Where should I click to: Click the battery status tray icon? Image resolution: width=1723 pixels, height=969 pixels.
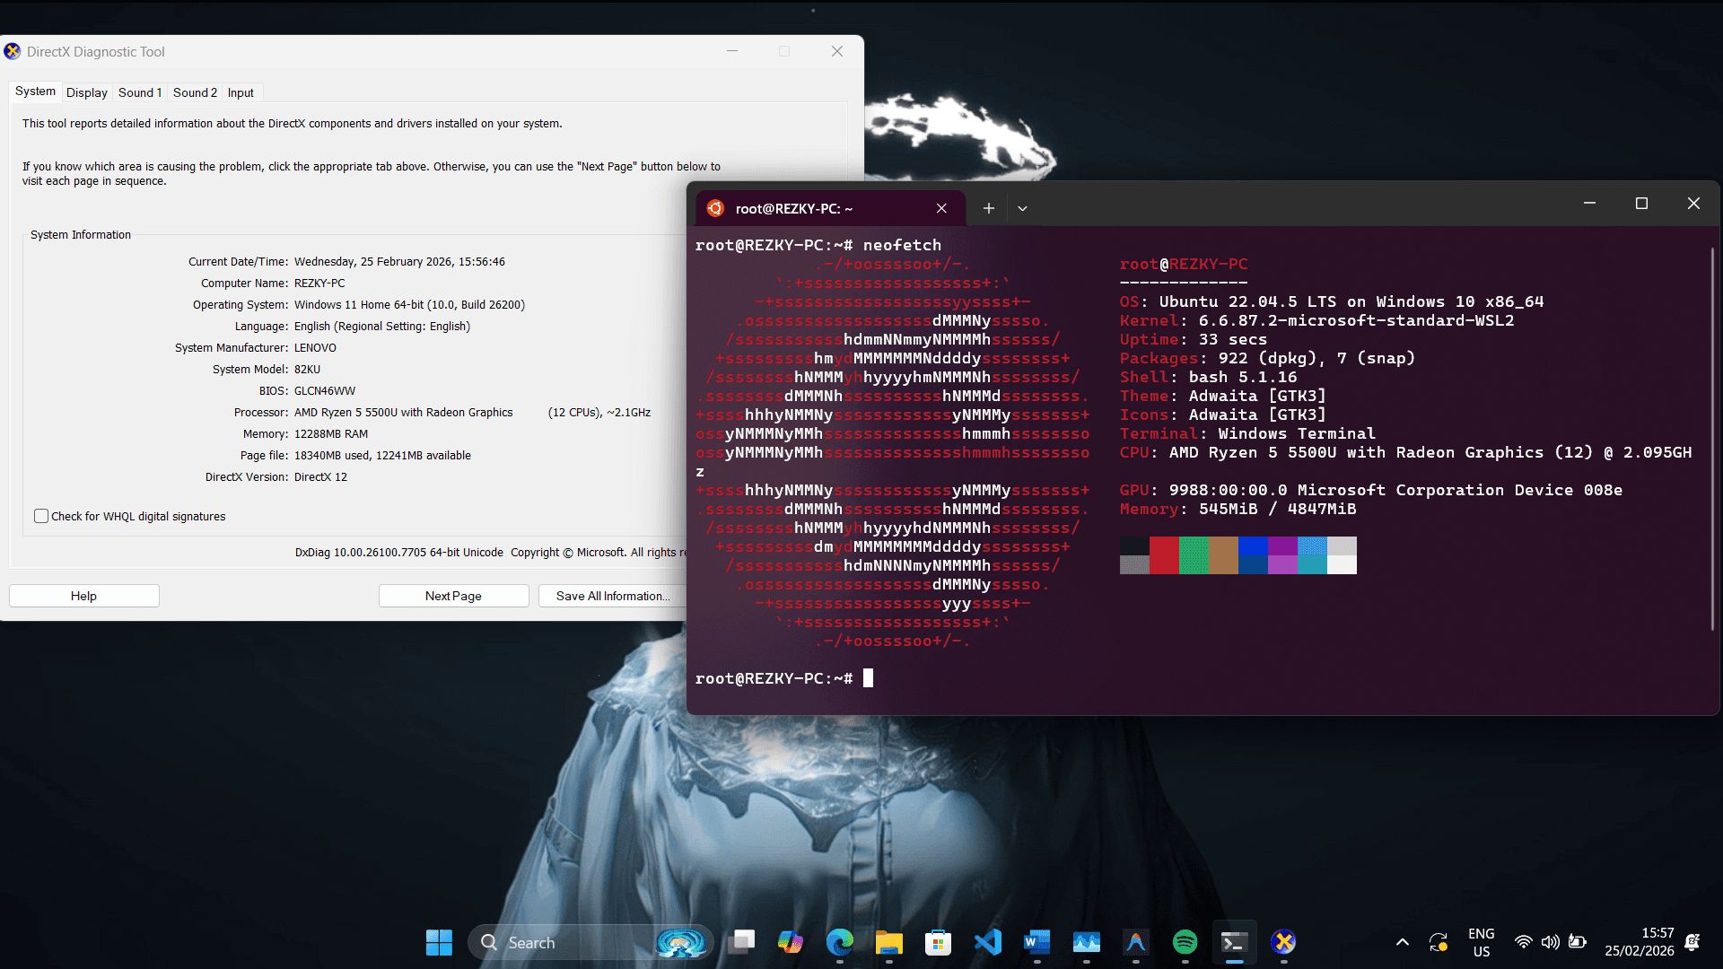[1578, 942]
